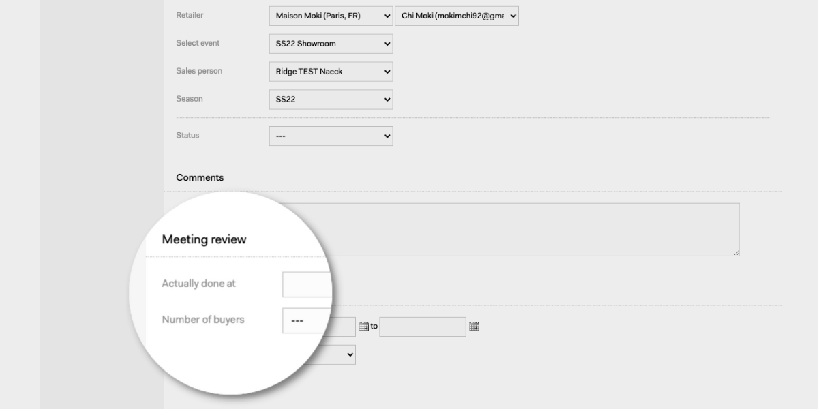Open the Chi Moki contact dropdown
Viewport: 818px width, 409px height.
click(457, 16)
